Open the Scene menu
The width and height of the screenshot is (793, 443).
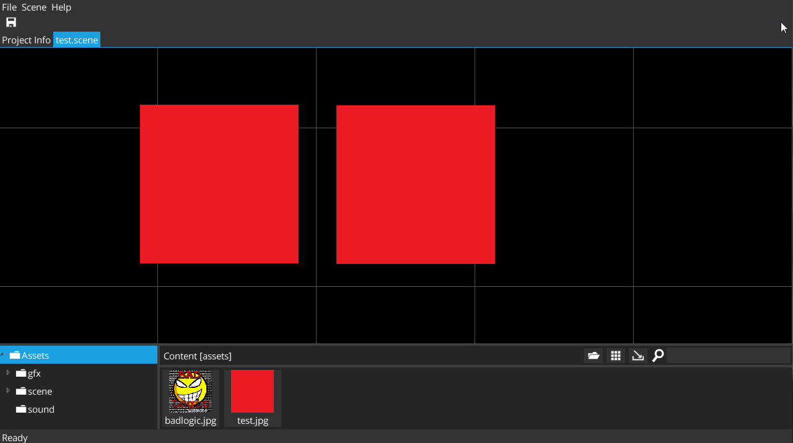[34, 7]
